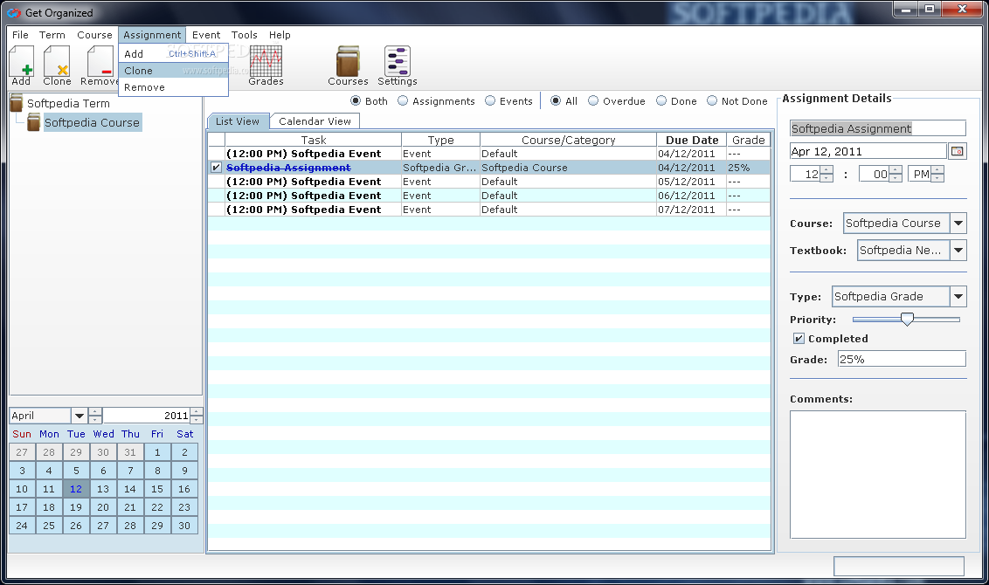989x585 pixels.
Task: Sort by the Type column header
Action: [440, 140]
